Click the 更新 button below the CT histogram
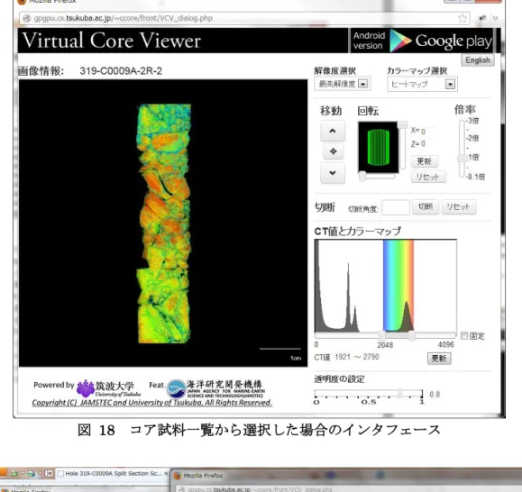 tap(439, 359)
